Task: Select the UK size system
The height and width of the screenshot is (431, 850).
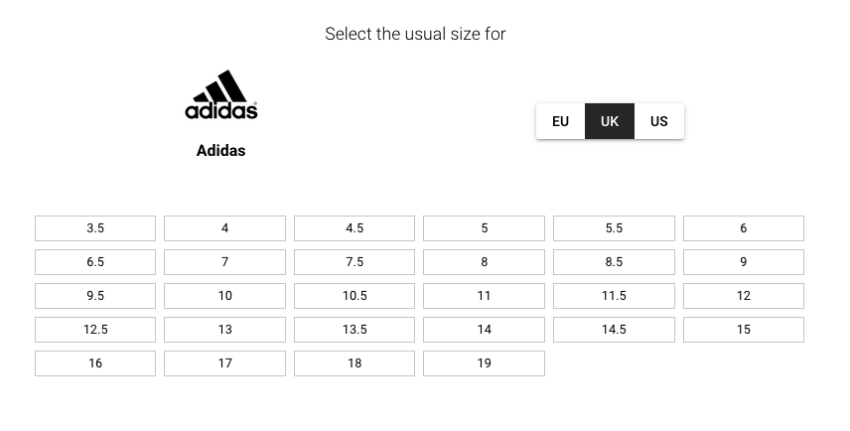Action: 610,121
